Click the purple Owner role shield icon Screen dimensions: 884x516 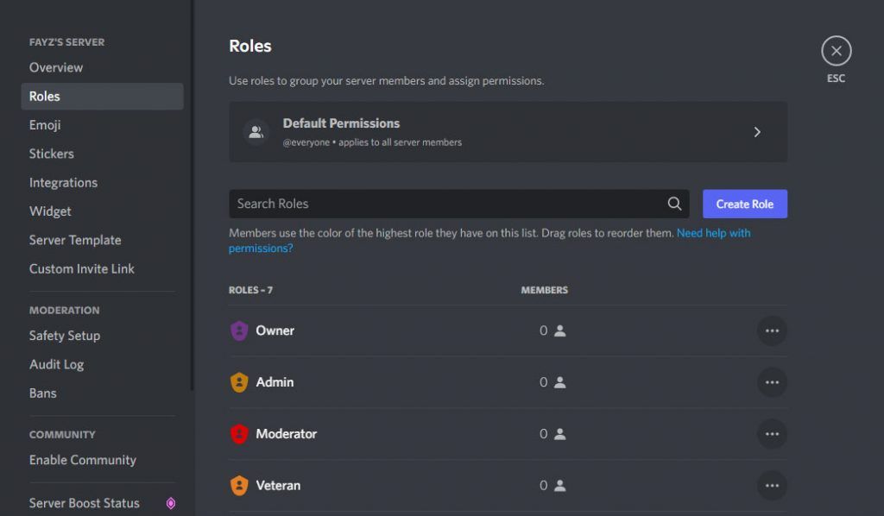[239, 330]
